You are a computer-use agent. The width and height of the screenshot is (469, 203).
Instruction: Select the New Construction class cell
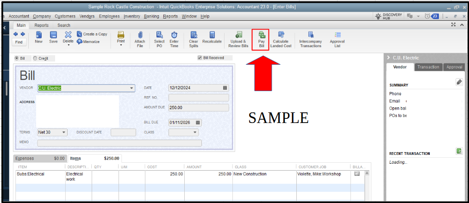[264, 177]
